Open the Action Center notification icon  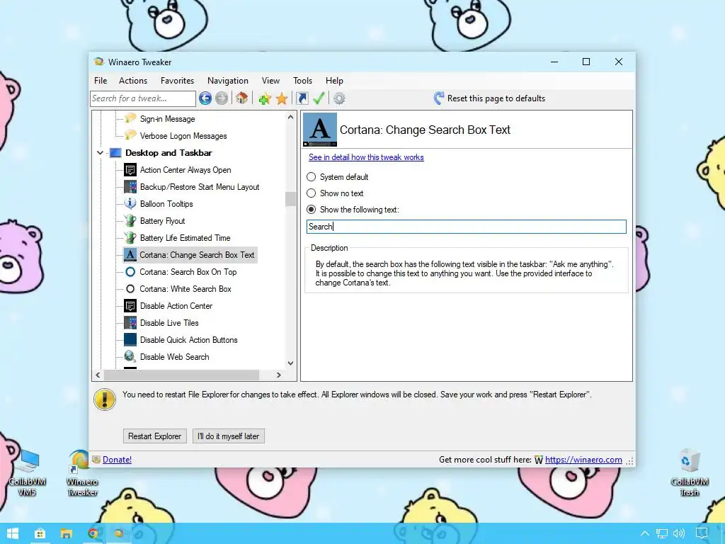702,533
